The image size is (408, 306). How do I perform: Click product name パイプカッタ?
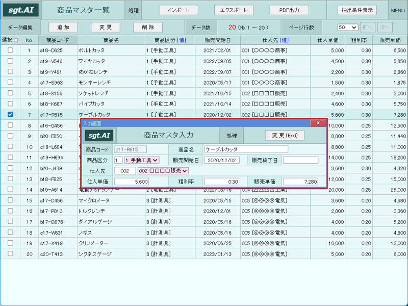click(91, 104)
